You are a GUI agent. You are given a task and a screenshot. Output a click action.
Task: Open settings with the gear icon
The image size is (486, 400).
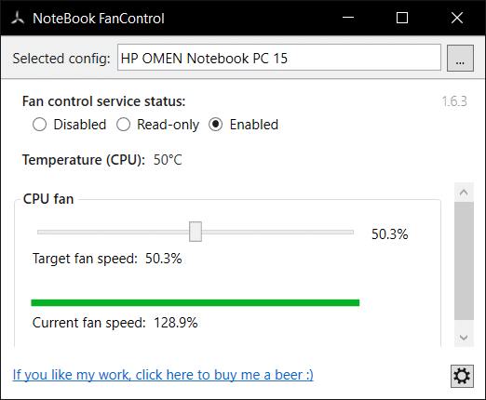462,376
